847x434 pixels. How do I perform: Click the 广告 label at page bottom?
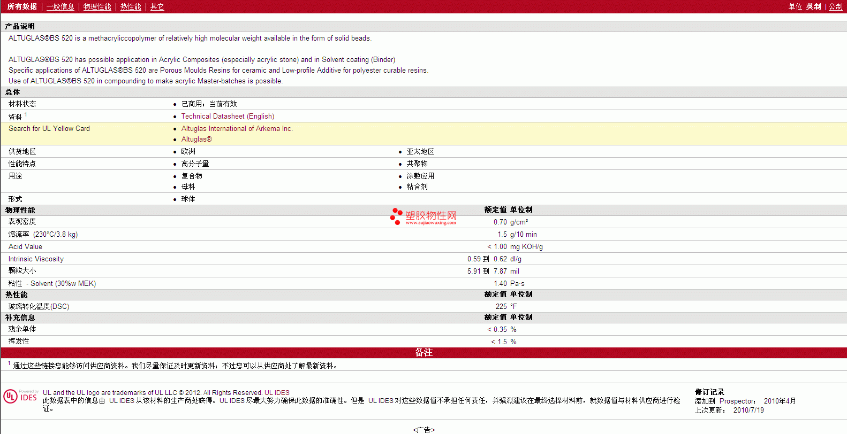coord(424,430)
